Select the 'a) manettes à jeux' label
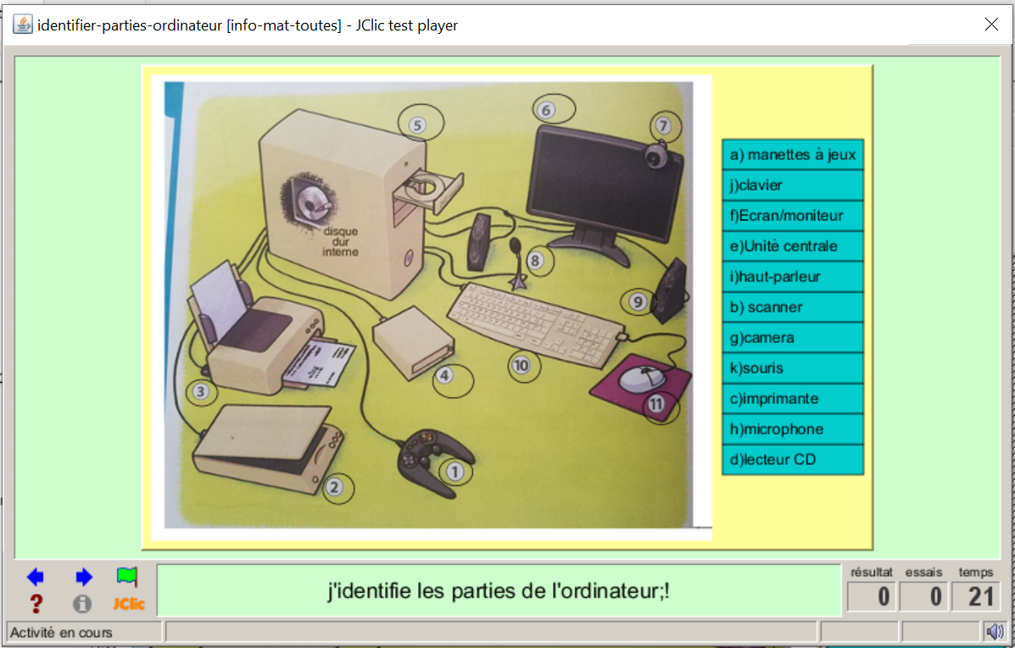This screenshot has height=648, width=1015. coord(792,155)
